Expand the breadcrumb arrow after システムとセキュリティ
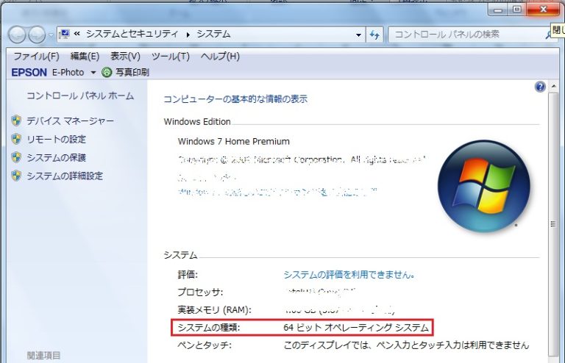This screenshot has height=363, width=565. [x=188, y=35]
